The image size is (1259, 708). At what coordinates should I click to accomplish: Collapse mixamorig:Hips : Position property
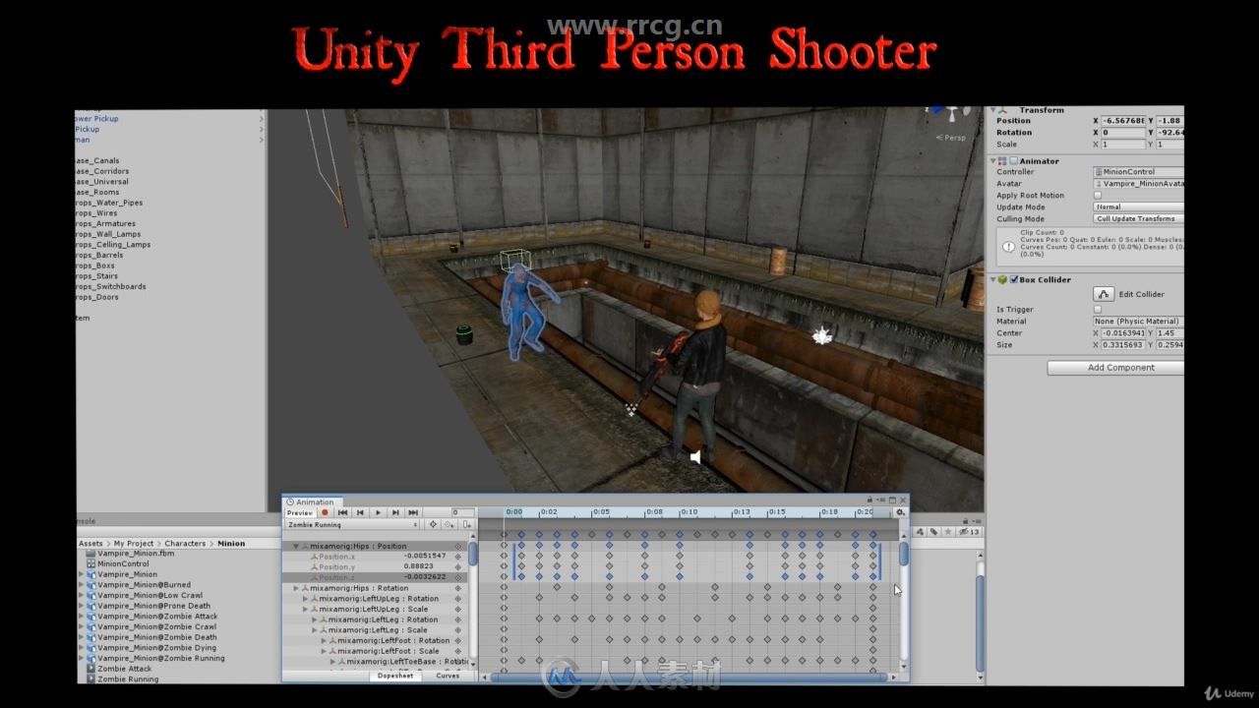(x=296, y=547)
